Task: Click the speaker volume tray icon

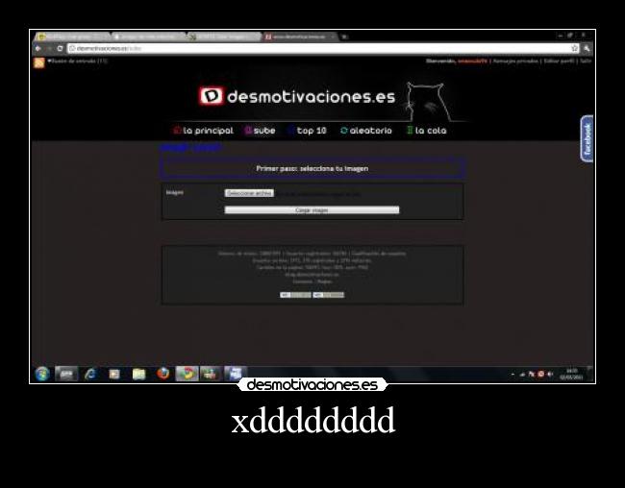Action: point(550,374)
